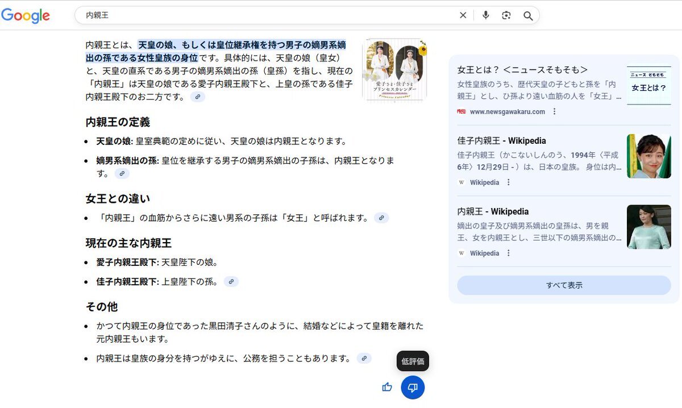Open source link beside 女王 difference bullet

[x=381, y=218]
